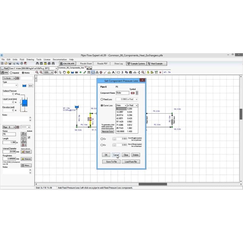Image resolution: width=243 pixels, height=243 pixels.
Task: Click the horizontal scrollbar thumb of the drawing
Action: point(153,184)
